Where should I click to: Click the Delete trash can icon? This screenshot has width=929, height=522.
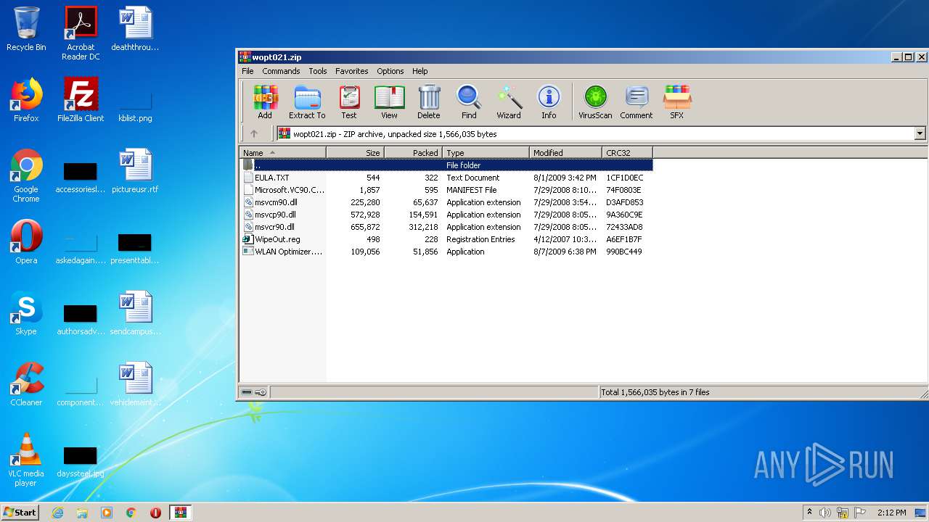tap(428, 101)
